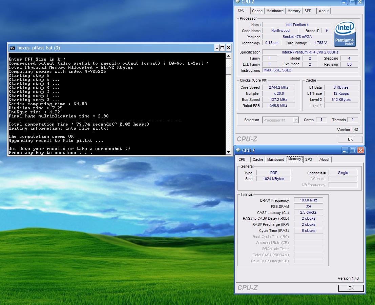The height and width of the screenshot is (305, 375).
Task: Switch to Mainboard tab in upper CPU-Z
Action: [x=275, y=11]
